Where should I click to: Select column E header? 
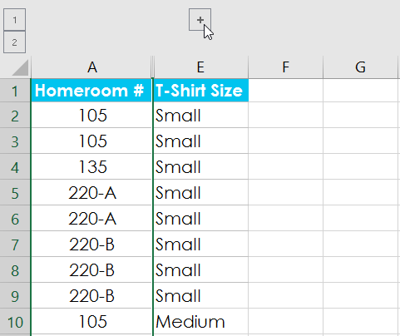[x=200, y=67]
